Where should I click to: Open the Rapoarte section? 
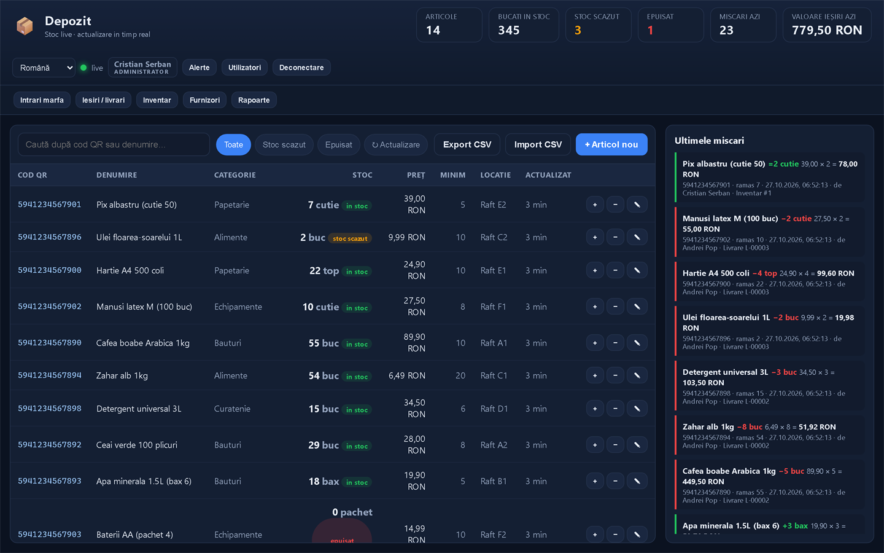click(x=254, y=100)
